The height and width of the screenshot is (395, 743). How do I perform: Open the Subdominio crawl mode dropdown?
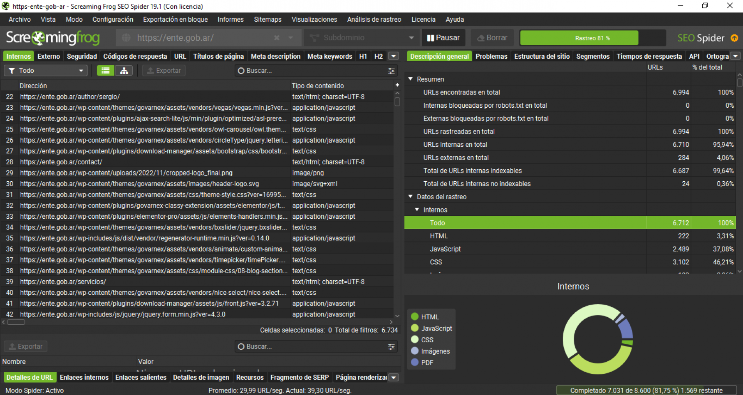tap(361, 38)
